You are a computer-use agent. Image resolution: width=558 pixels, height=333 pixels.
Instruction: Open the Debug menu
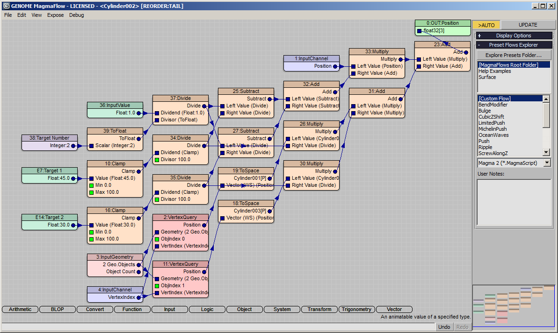tap(77, 15)
